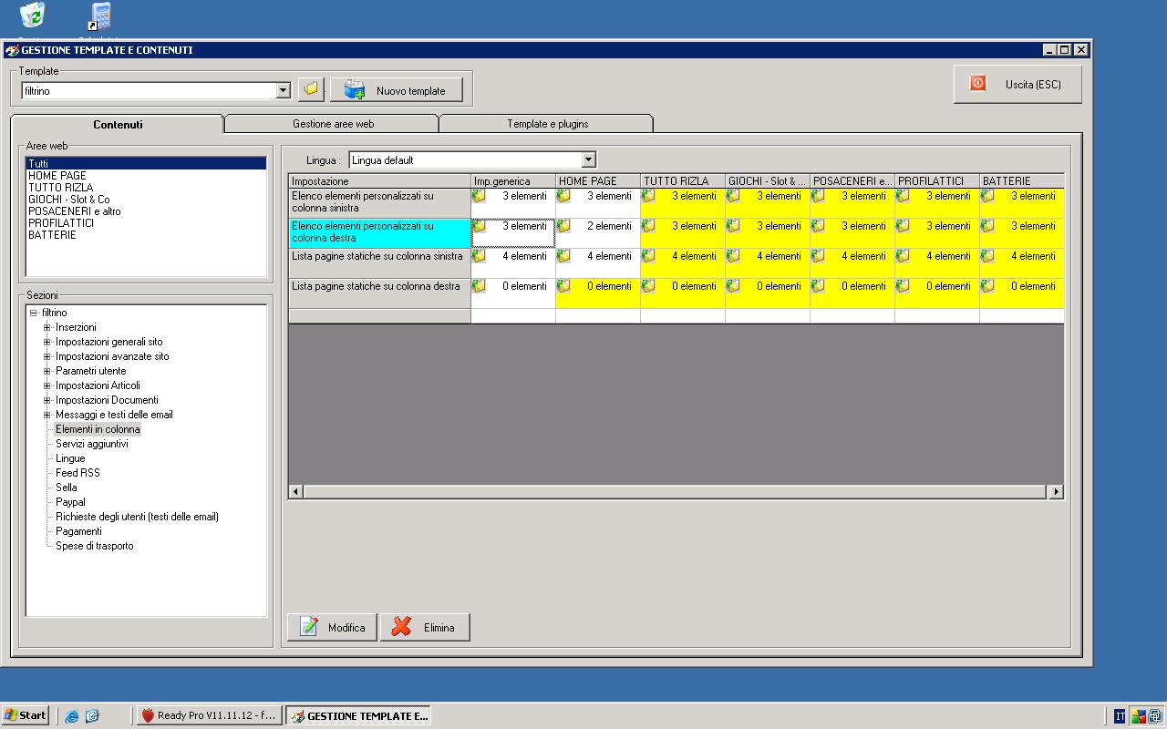Switch to the Contenuti tab
Viewport: 1167px width, 729px height.
pos(118,125)
